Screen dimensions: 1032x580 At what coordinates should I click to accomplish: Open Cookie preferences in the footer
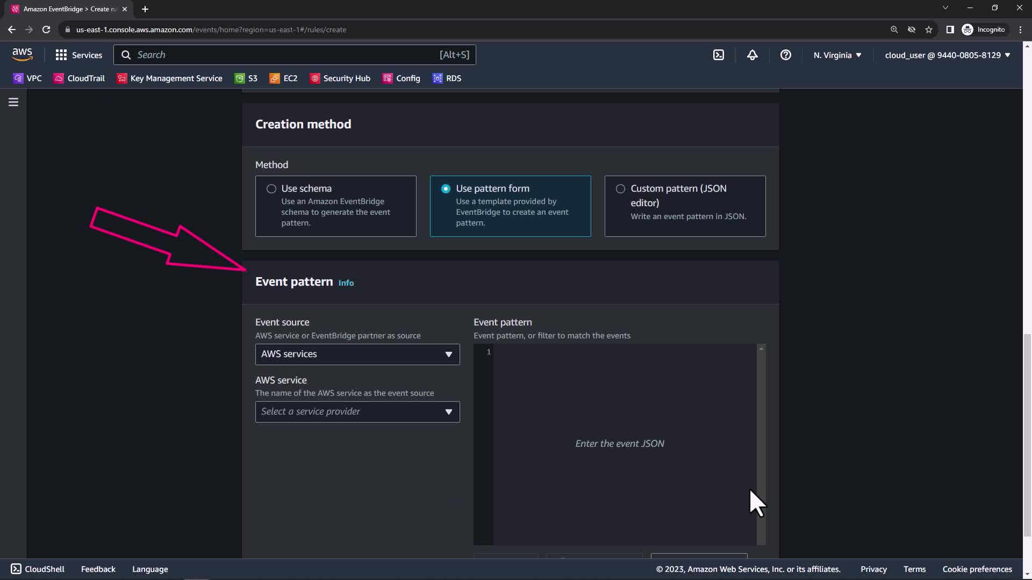pyautogui.click(x=977, y=569)
